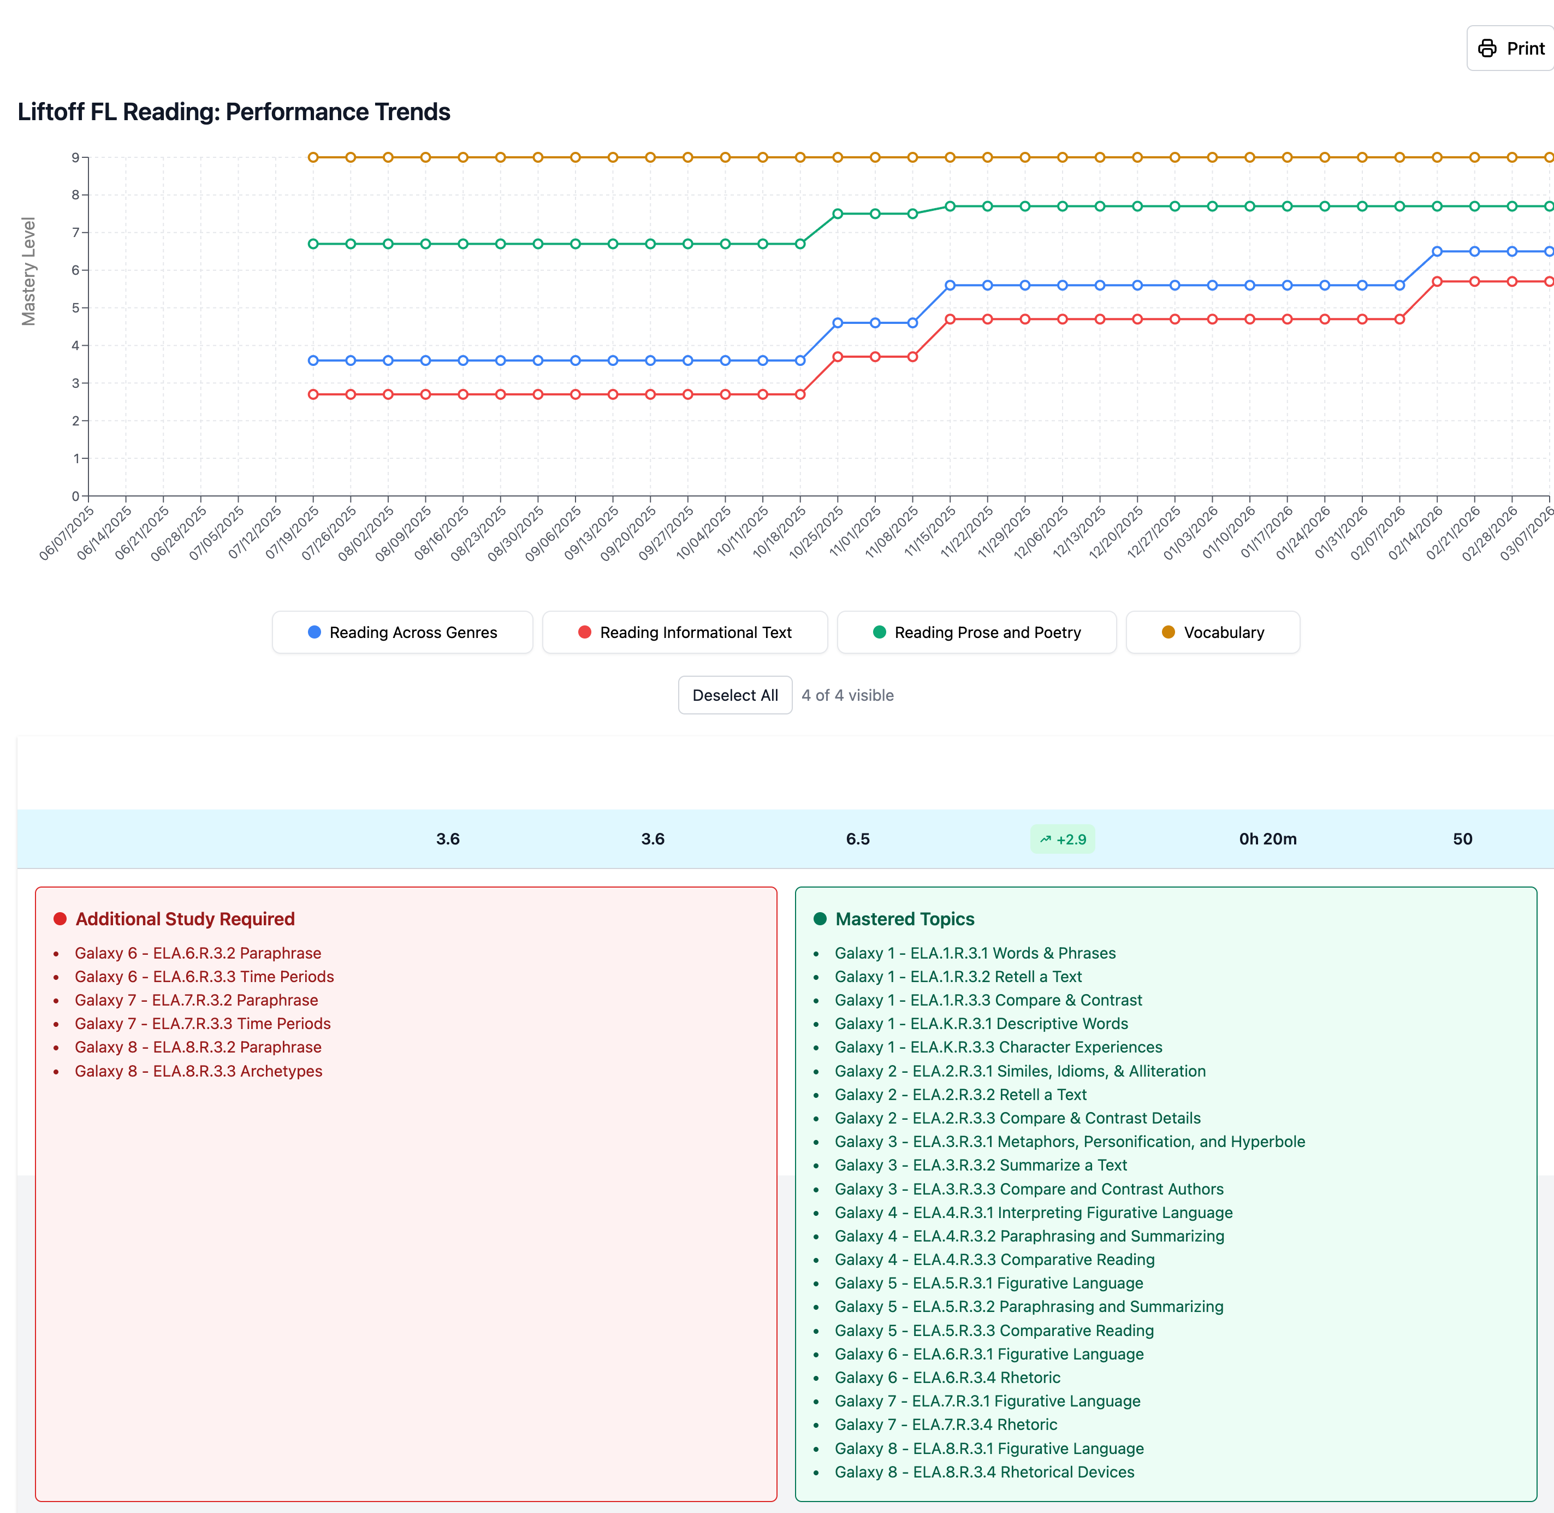Click Galaxy 6 ELA.6.R.3.2 Paraphrase topic
1554x1513 pixels.
(198, 953)
